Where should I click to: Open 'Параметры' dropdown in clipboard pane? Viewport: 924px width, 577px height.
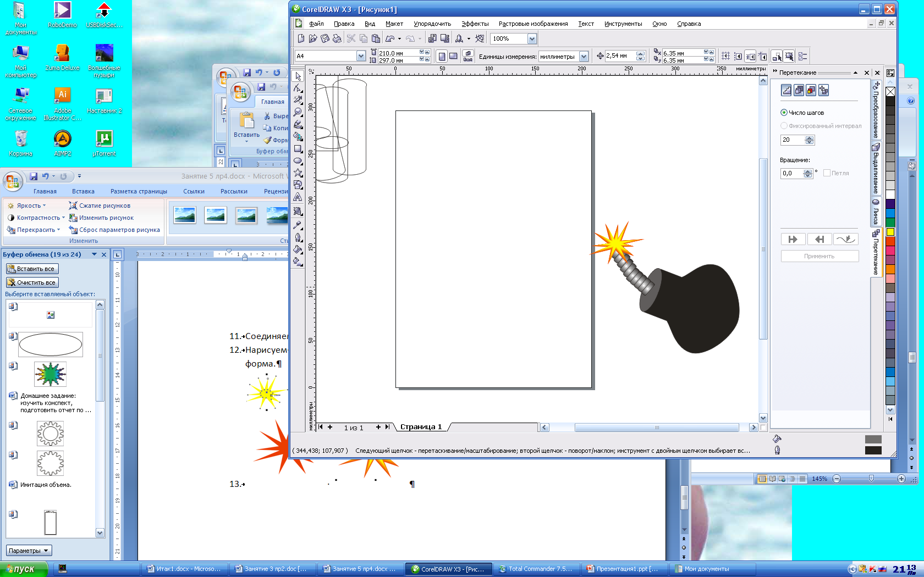[29, 551]
